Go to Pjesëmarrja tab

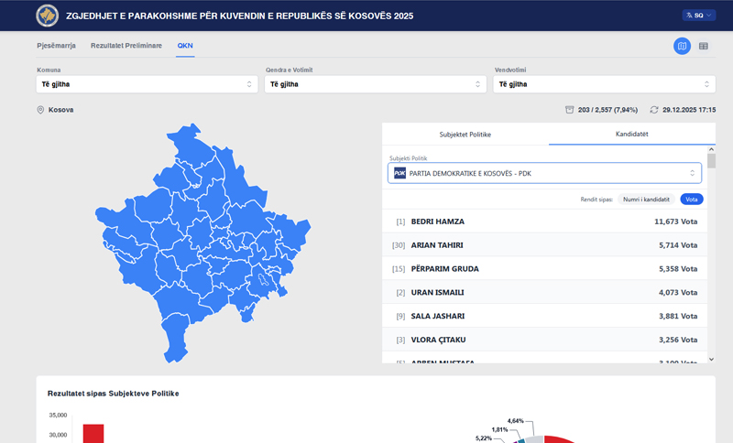pos(56,46)
